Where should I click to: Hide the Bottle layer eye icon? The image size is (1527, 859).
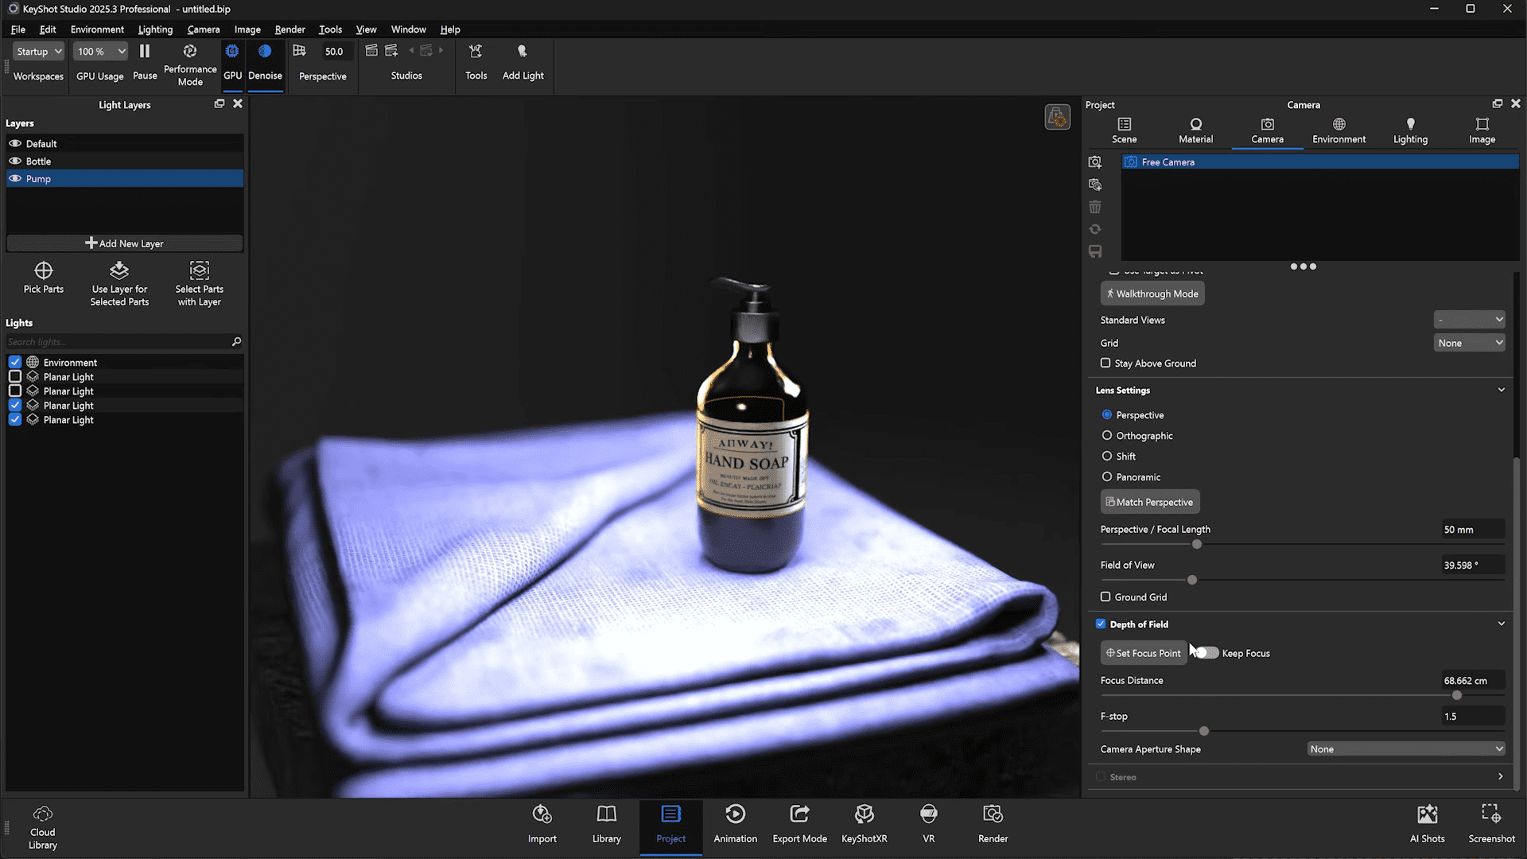15,161
